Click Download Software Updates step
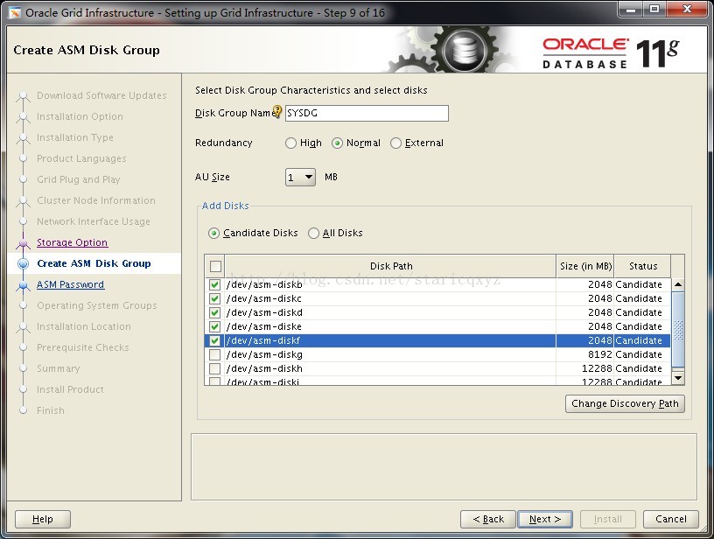Screen dimensions: 714x539 101,95
